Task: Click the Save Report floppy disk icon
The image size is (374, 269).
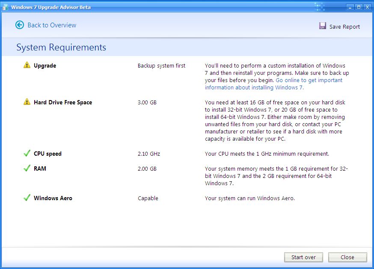Action: pos(323,26)
